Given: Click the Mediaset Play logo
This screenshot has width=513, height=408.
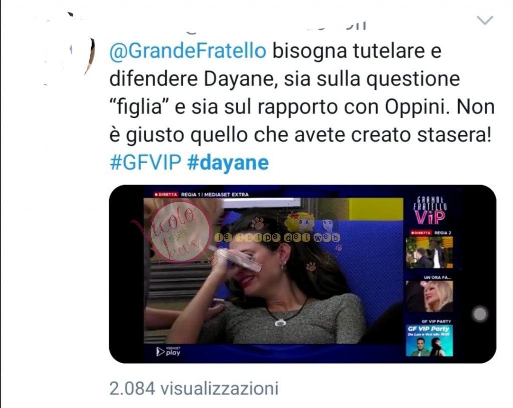Looking at the screenshot, I should click(x=168, y=351).
